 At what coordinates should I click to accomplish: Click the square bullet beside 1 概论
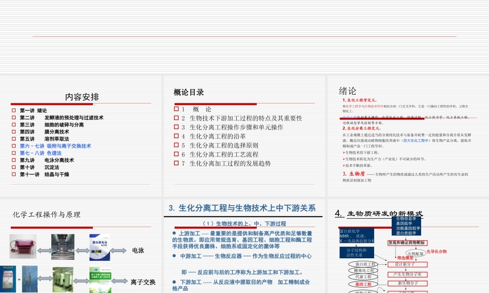click(x=176, y=109)
